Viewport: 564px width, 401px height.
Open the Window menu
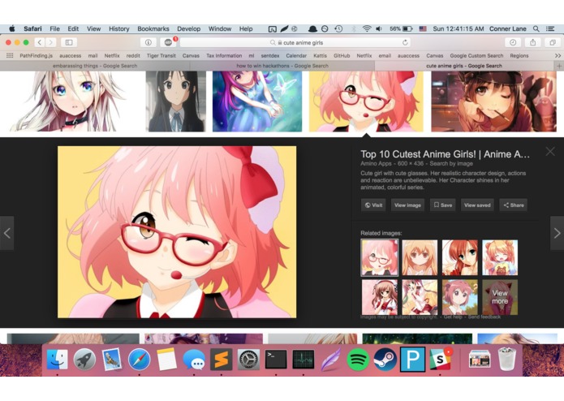[220, 28]
